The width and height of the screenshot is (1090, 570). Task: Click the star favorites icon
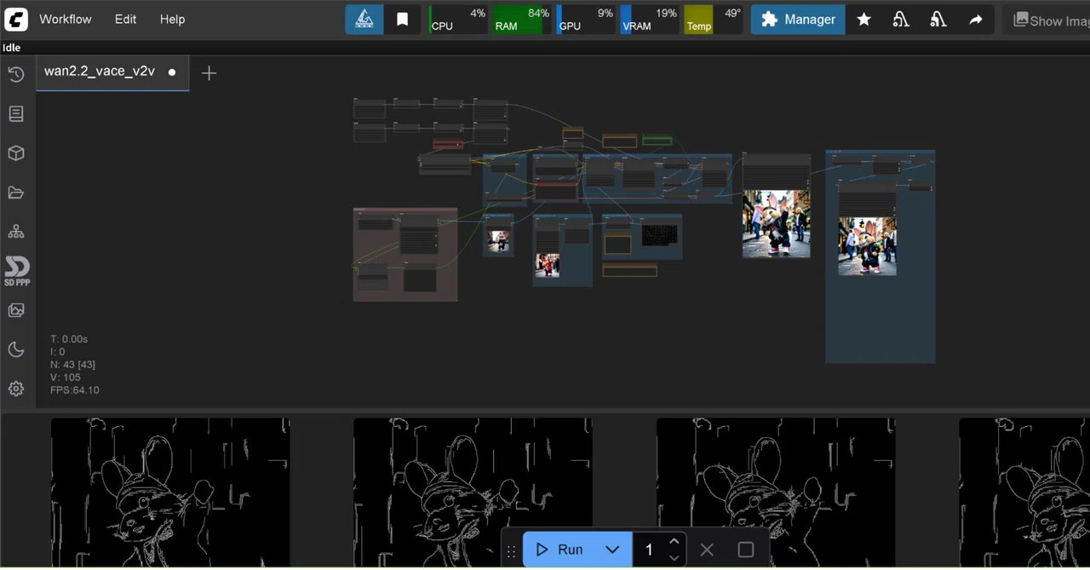coord(863,20)
